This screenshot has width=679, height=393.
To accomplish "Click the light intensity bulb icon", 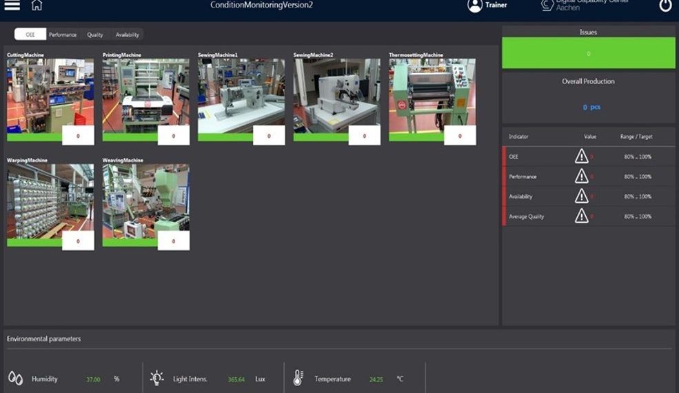I will [x=156, y=379].
